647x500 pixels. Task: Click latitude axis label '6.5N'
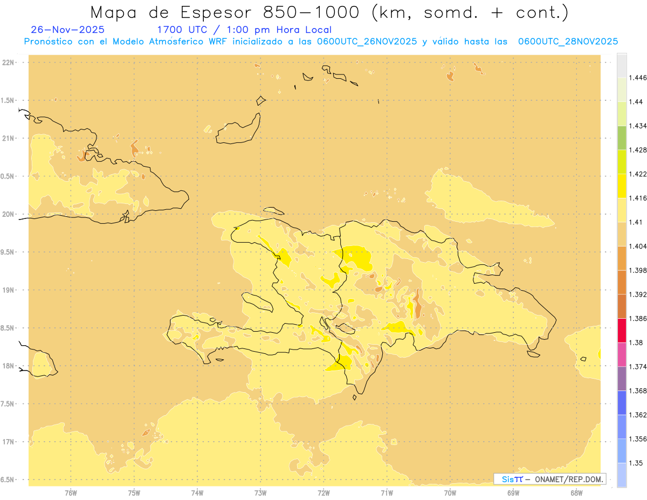(8, 480)
